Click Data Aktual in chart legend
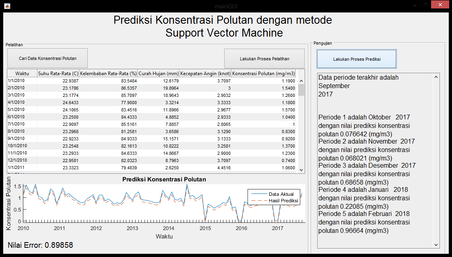Viewport: 452px width, 257px height. pyautogui.click(x=284, y=194)
